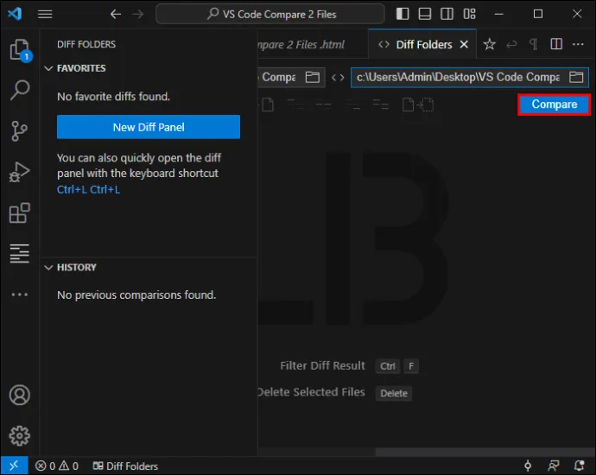Open remote window from status bar corner
Screen dimensions: 596x475
pyautogui.click(x=14, y=465)
